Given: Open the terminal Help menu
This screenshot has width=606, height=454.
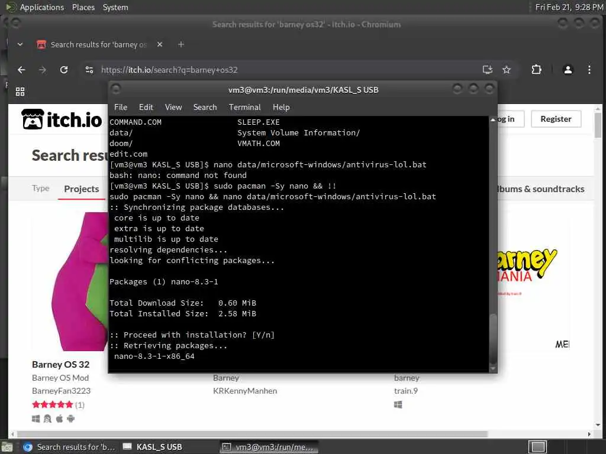Looking at the screenshot, I should [281, 108].
